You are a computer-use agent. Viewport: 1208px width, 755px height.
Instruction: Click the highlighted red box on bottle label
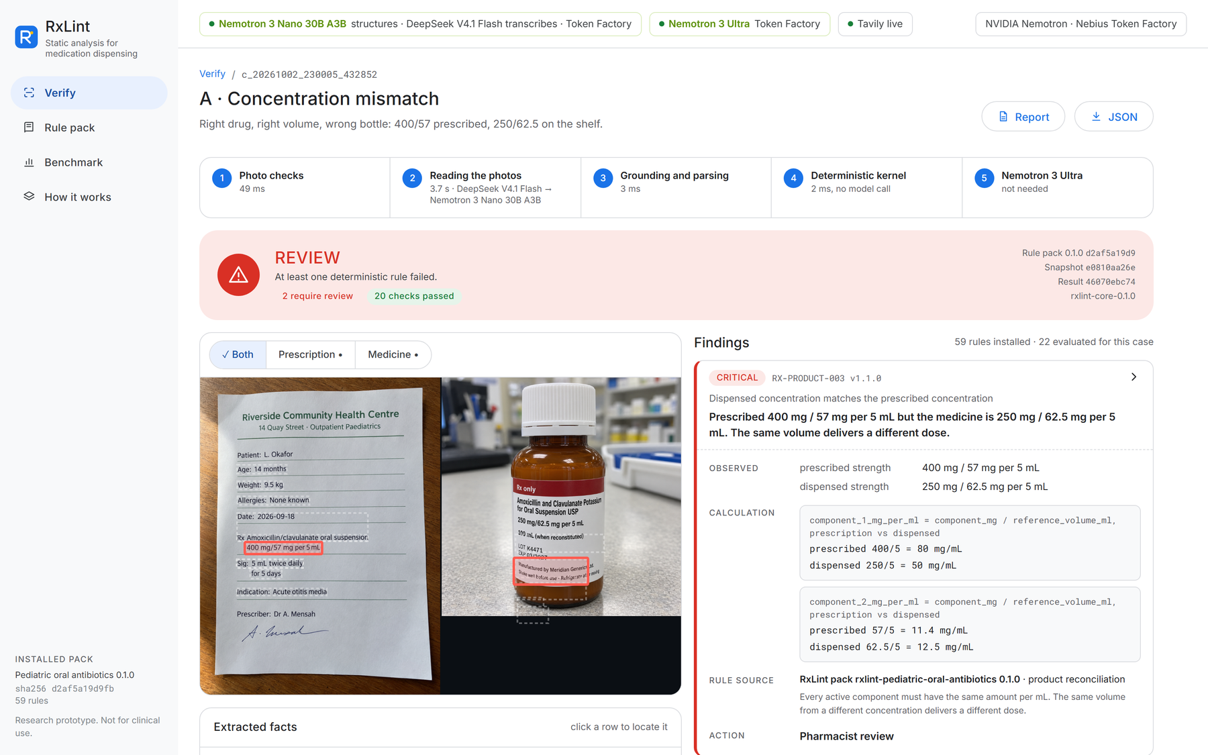tap(552, 571)
